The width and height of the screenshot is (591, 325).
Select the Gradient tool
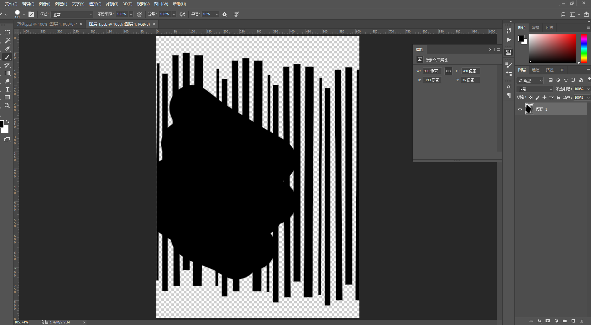pos(7,73)
